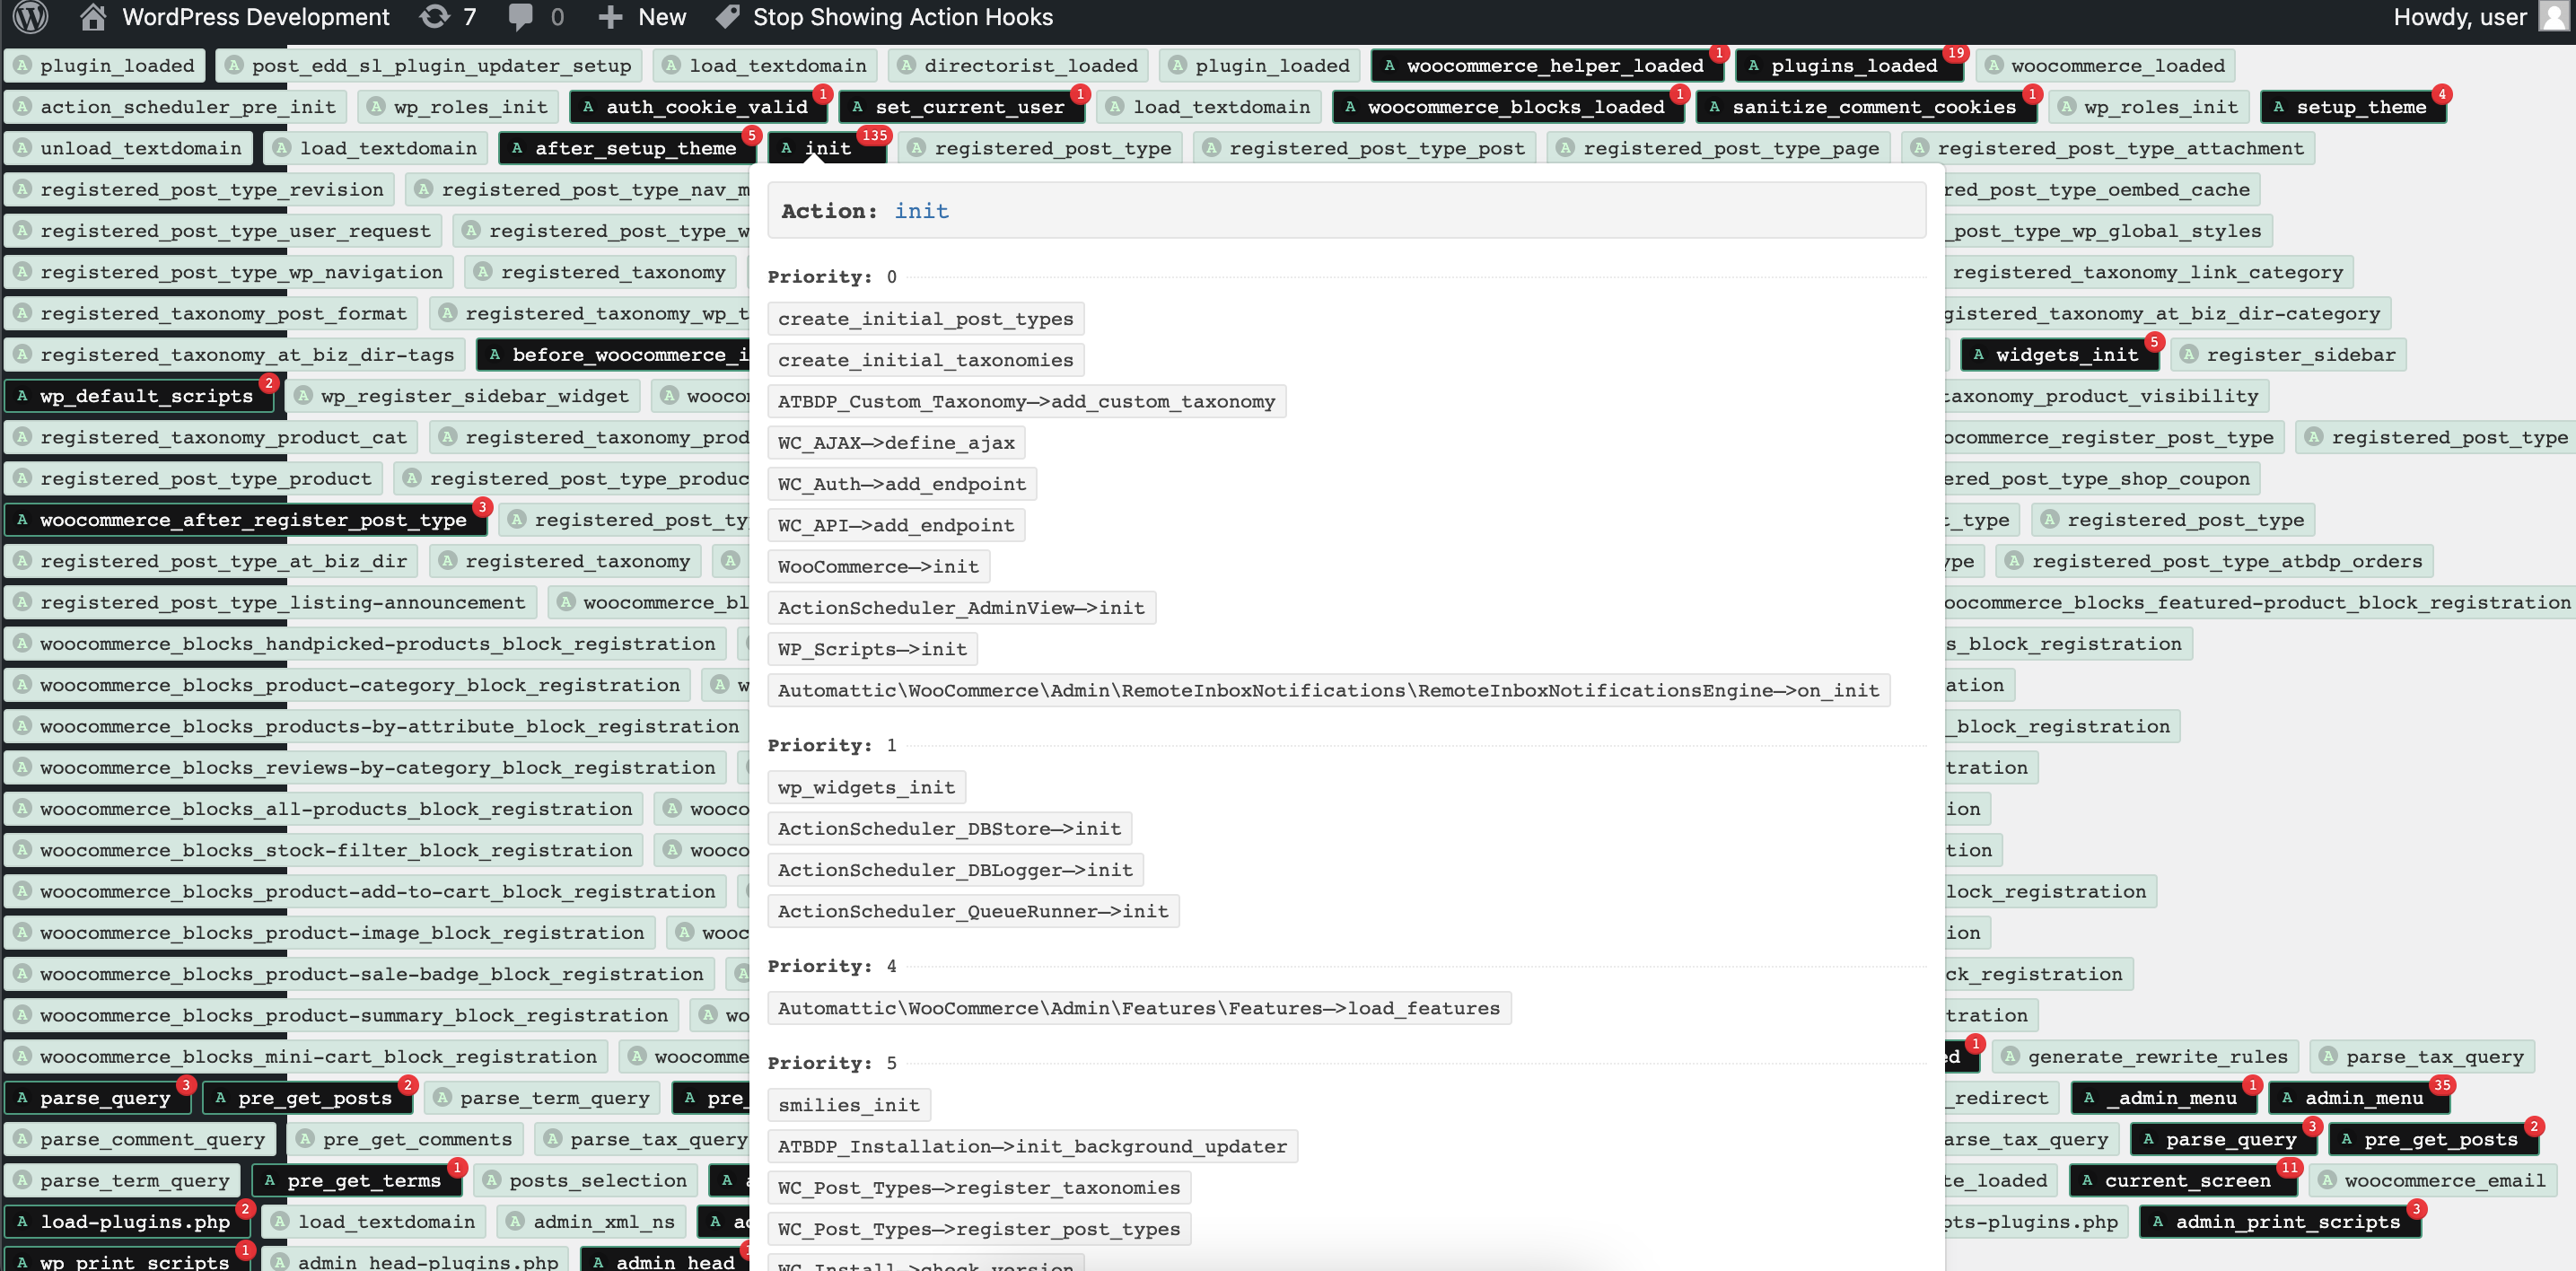
Task: Click the A icon of the directorist_loaded hook
Action: point(906,65)
